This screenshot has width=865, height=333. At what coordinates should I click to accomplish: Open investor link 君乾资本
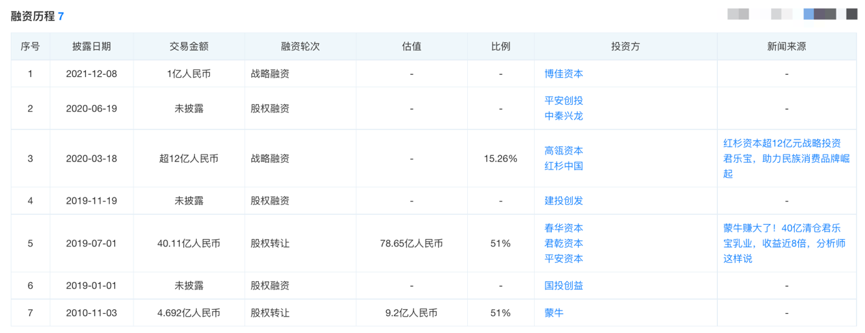pos(563,243)
